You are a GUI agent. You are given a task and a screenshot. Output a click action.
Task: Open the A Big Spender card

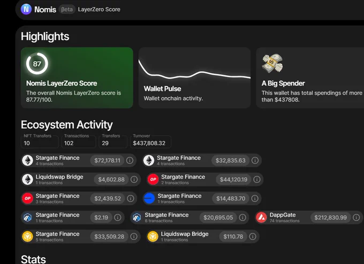pos(310,77)
